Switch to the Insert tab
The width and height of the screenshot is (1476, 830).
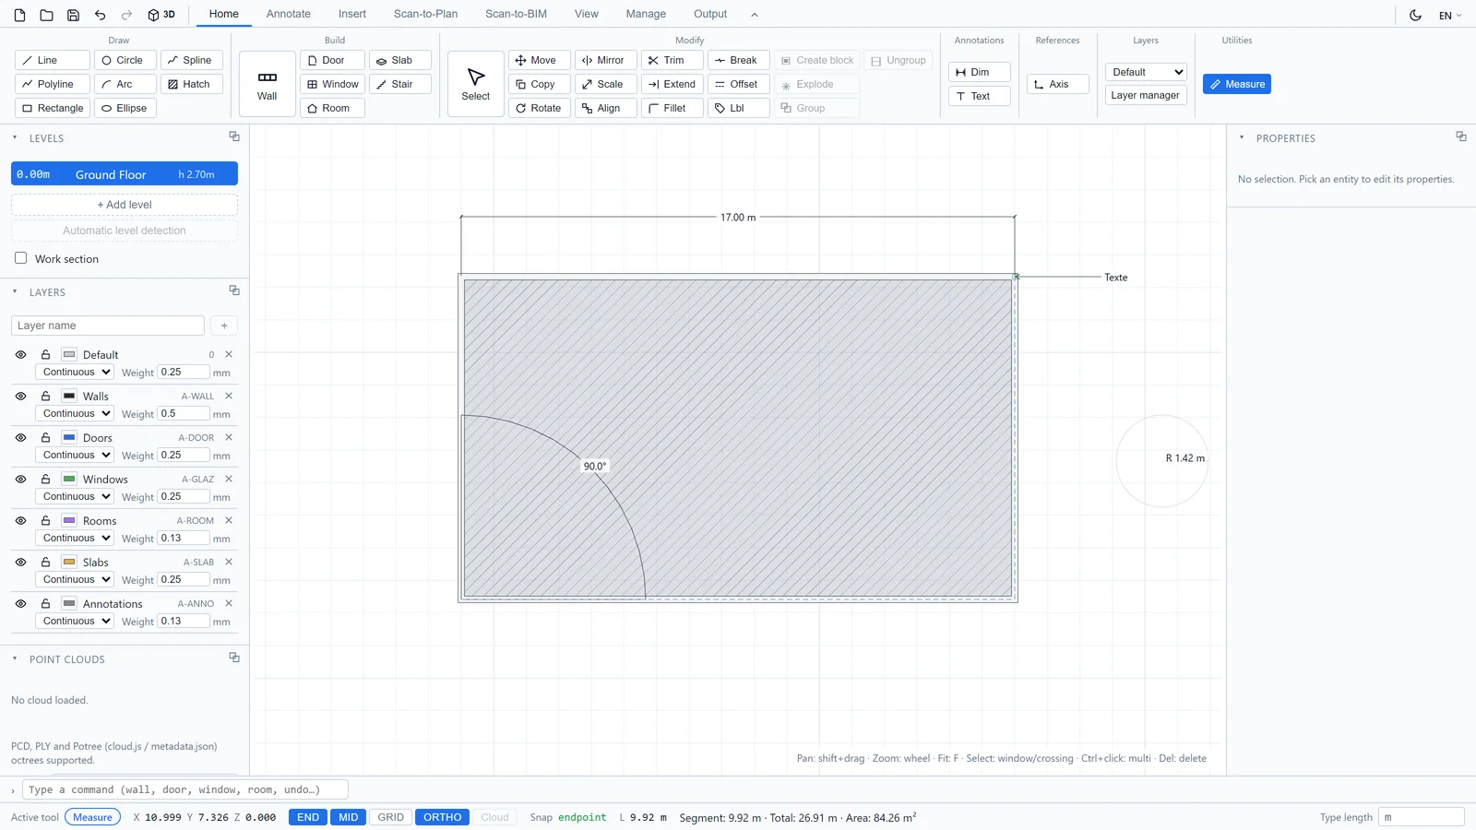(352, 14)
